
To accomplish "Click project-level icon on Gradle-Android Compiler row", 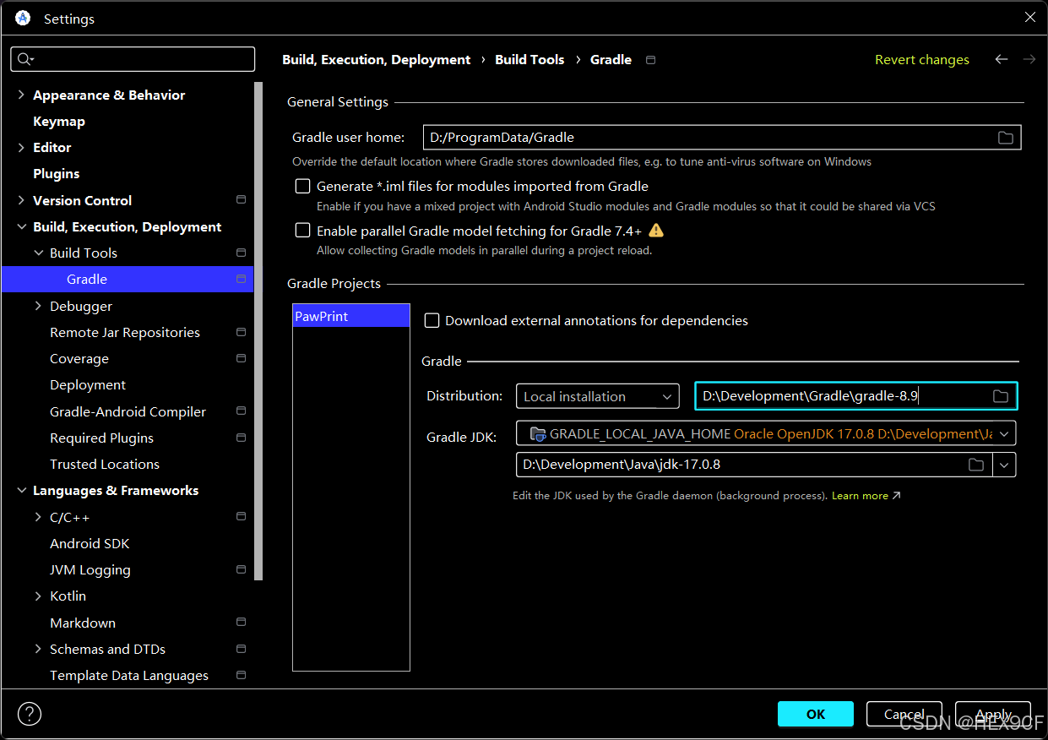I will 241,411.
